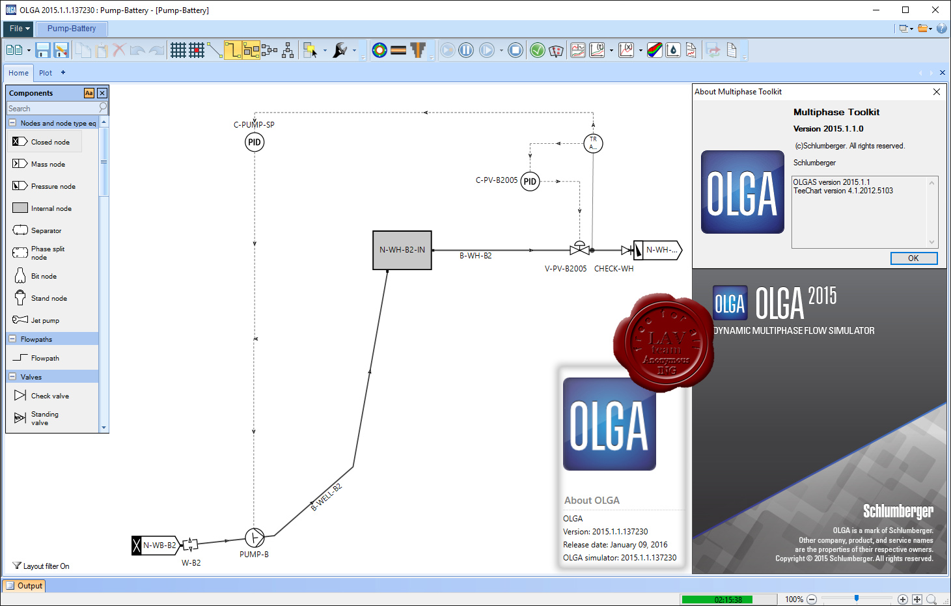The image size is (951, 606).
Task: Close the About Multiphase Toolkit dialog
Action: pyautogui.click(x=936, y=92)
